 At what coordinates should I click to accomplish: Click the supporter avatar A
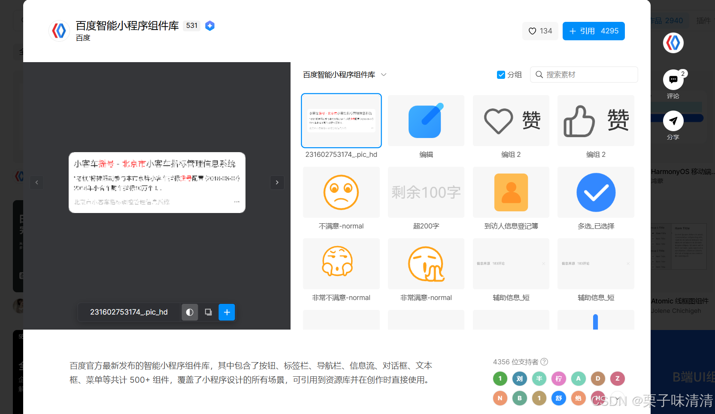578,378
